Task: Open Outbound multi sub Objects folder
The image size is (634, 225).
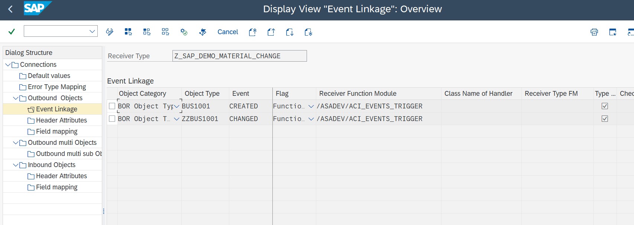Action: (x=65, y=154)
